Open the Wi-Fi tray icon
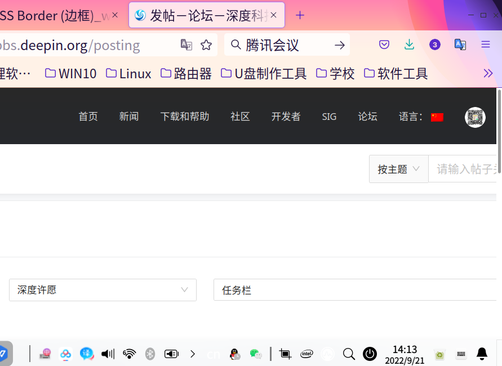The image size is (502, 366). point(129,354)
